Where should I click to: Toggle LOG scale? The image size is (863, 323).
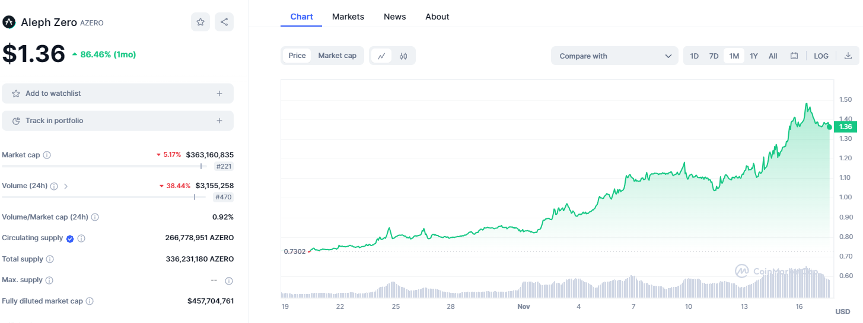(x=821, y=56)
